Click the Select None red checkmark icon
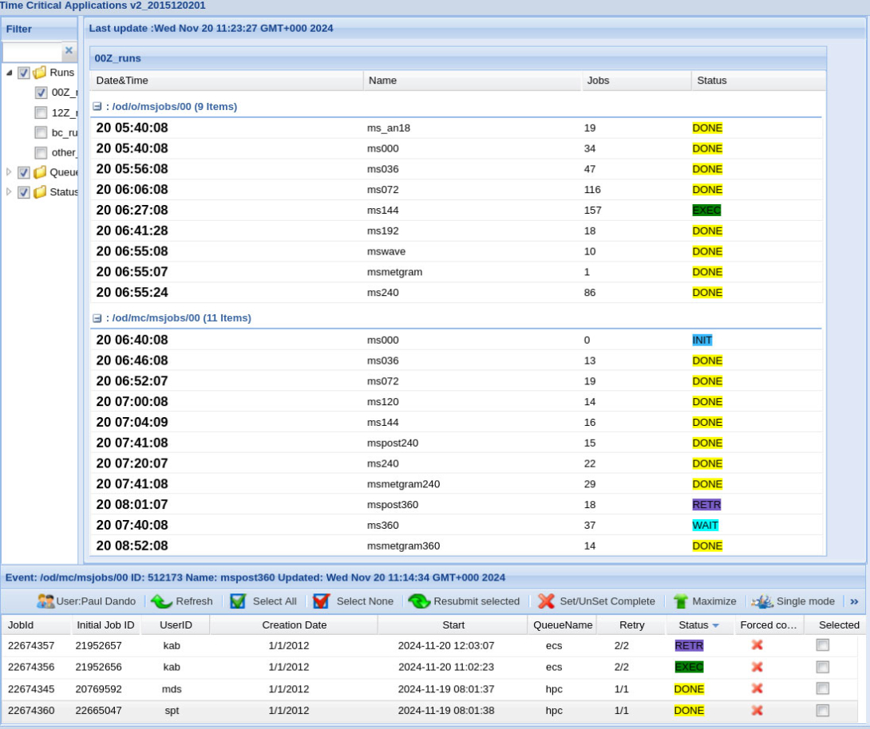The width and height of the screenshot is (870, 729). pyautogui.click(x=321, y=601)
